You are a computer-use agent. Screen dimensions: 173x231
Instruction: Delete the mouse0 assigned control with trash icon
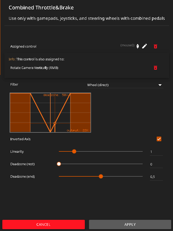tap(155, 46)
